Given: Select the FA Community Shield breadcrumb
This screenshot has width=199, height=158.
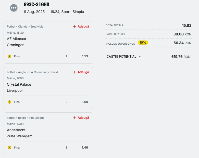Looking at the screenshot, I should [x=44, y=72].
